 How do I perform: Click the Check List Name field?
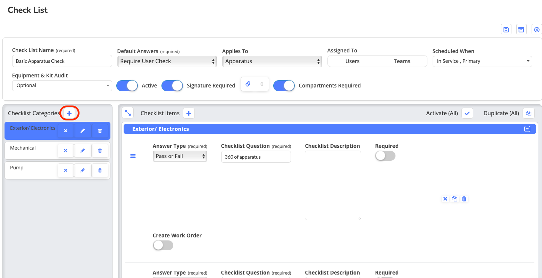tap(62, 61)
